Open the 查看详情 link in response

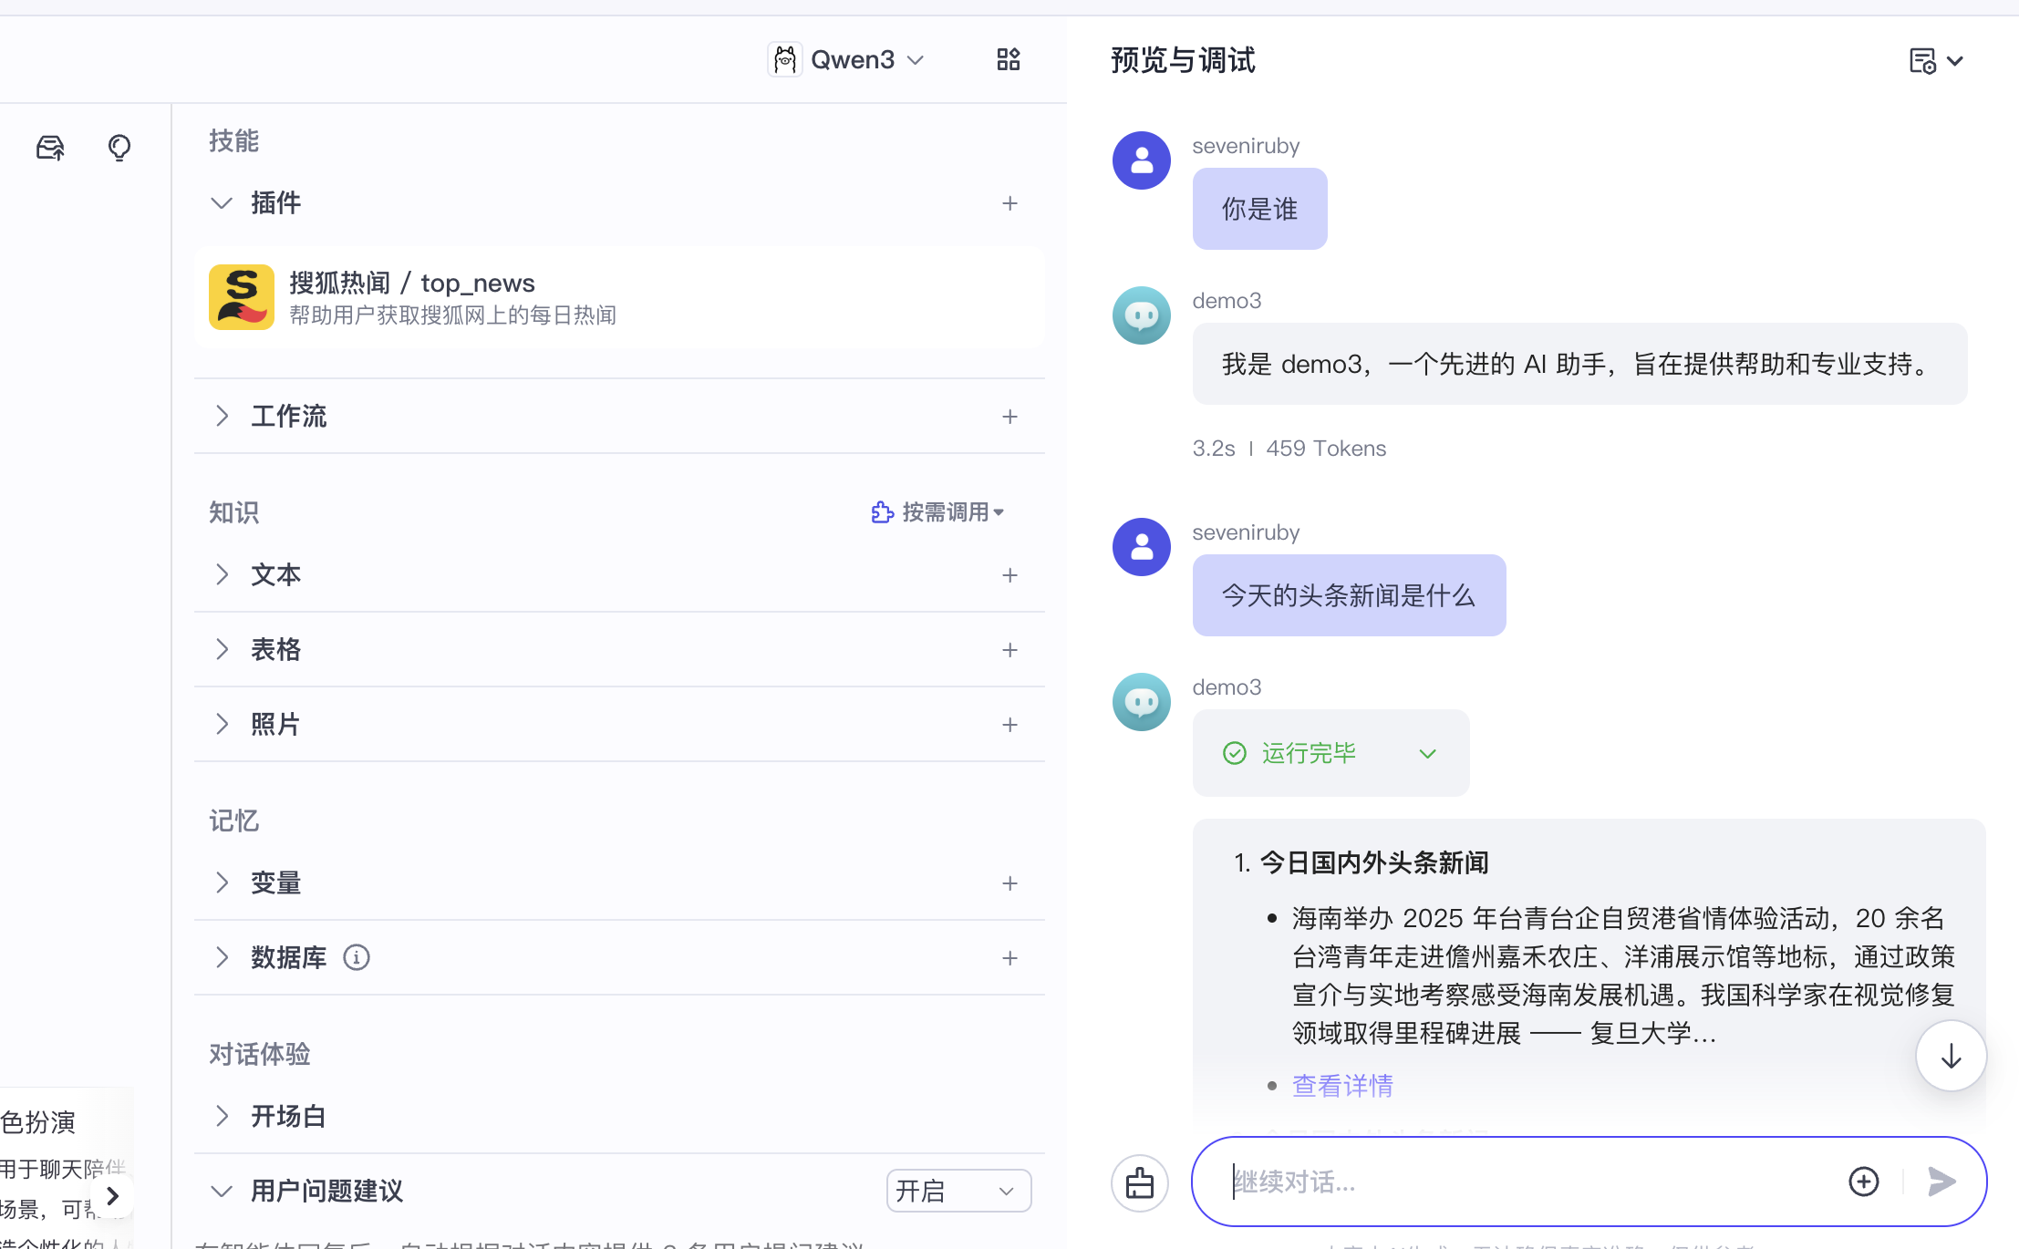point(1342,1086)
